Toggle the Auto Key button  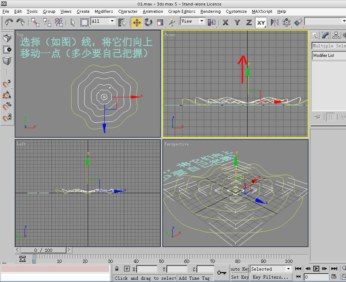[239, 269]
